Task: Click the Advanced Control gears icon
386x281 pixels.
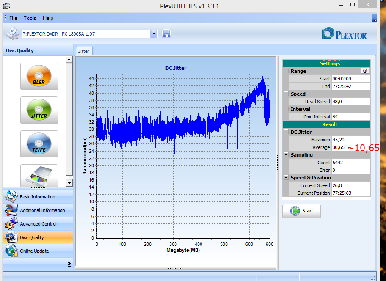Action: coord(11,224)
